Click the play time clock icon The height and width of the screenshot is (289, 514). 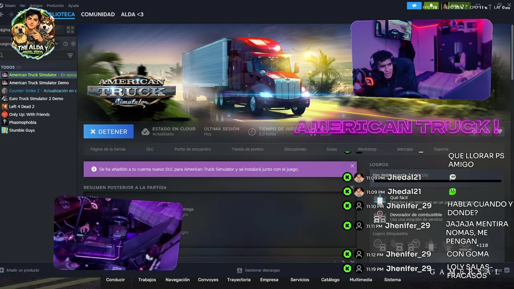click(252, 131)
